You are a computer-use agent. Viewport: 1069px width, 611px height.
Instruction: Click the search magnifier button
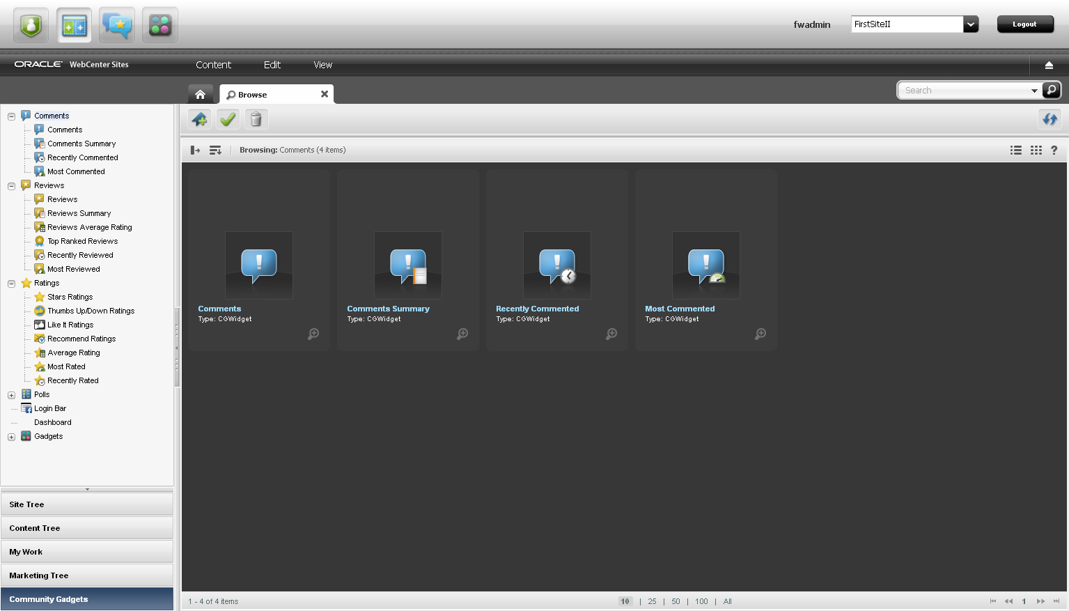click(x=1052, y=90)
